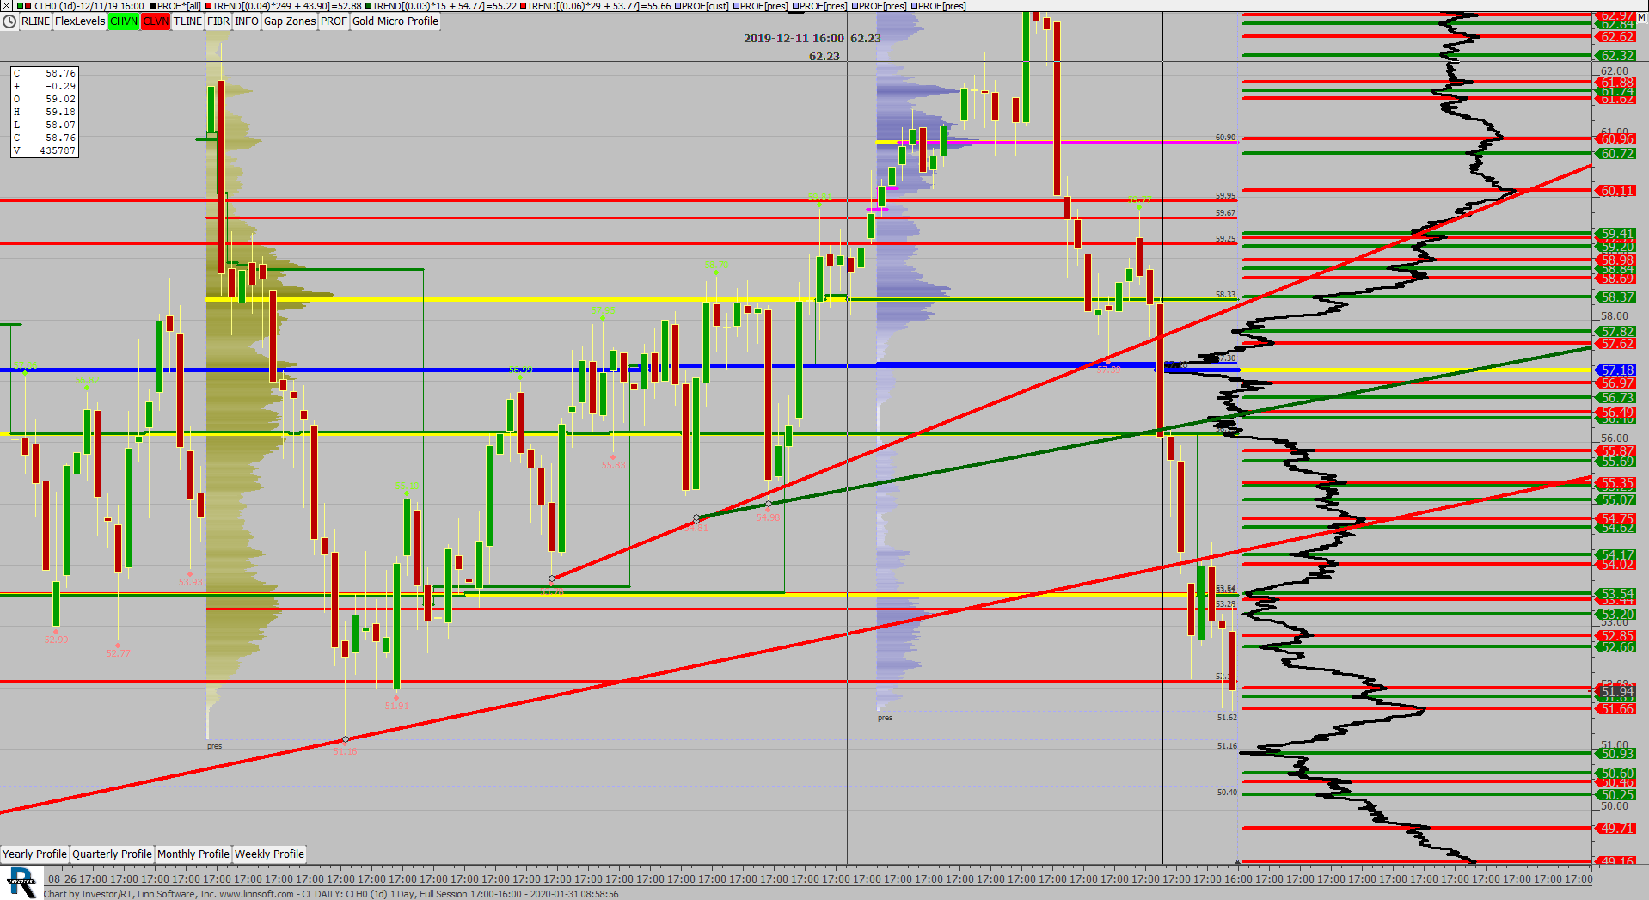
Task: Switch to the Weekly Profile tab
Action: (x=269, y=854)
